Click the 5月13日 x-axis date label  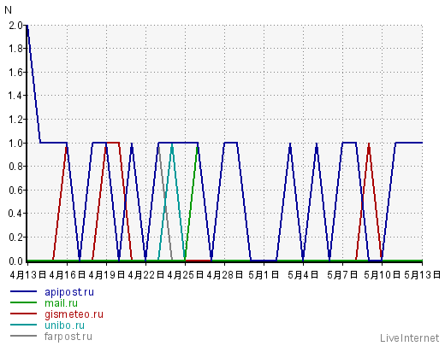point(423,275)
